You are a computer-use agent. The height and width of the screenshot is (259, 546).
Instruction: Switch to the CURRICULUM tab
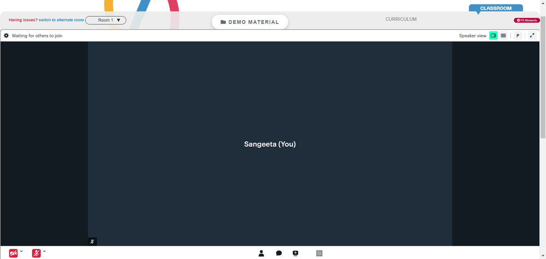[401, 19]
